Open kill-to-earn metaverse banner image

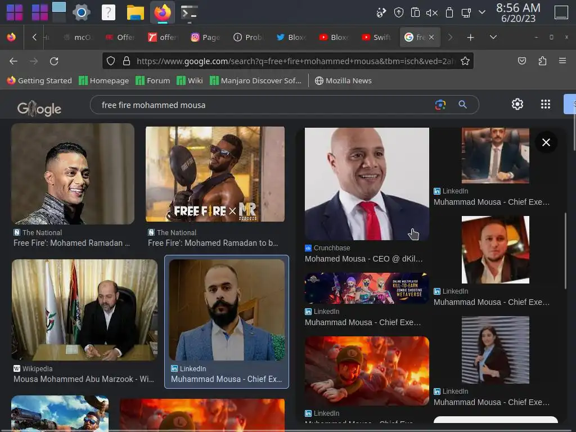point(367,288)
